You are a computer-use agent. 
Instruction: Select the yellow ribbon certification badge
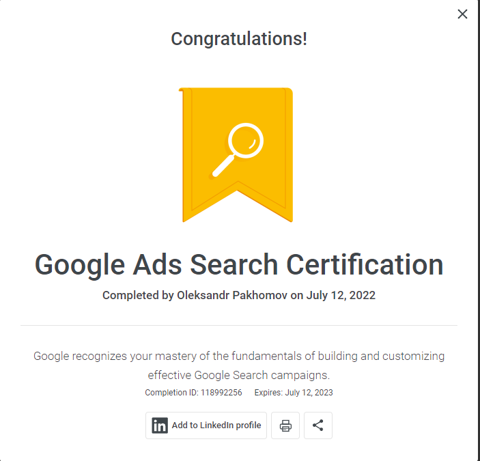[236, 154]
